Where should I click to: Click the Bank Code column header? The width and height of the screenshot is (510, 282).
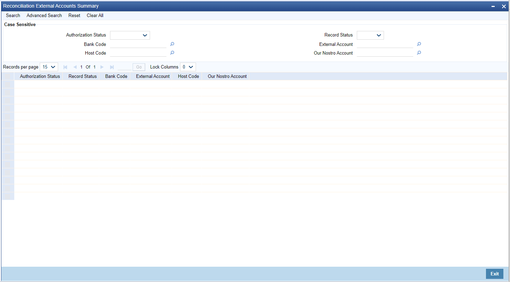click(x=116, y=76)
